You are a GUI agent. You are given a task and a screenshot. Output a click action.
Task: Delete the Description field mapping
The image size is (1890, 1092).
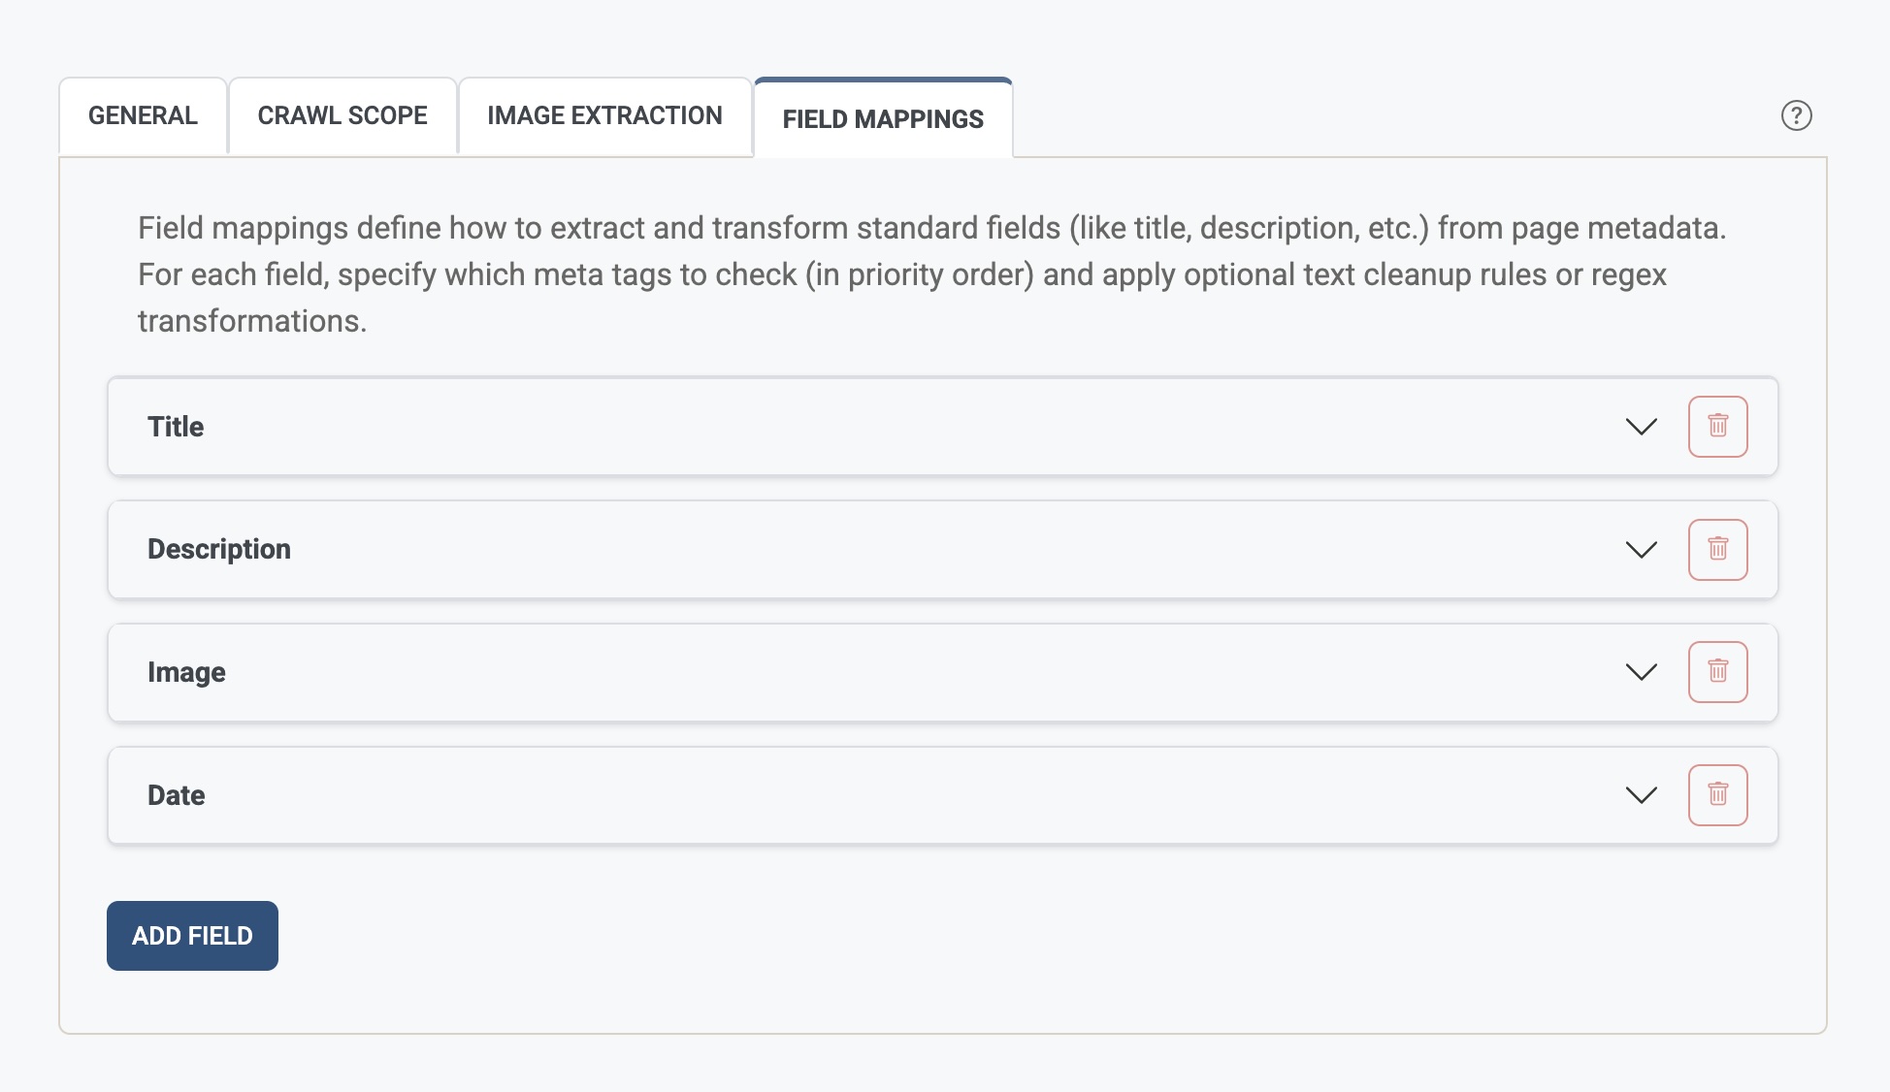pos(1717,550)
